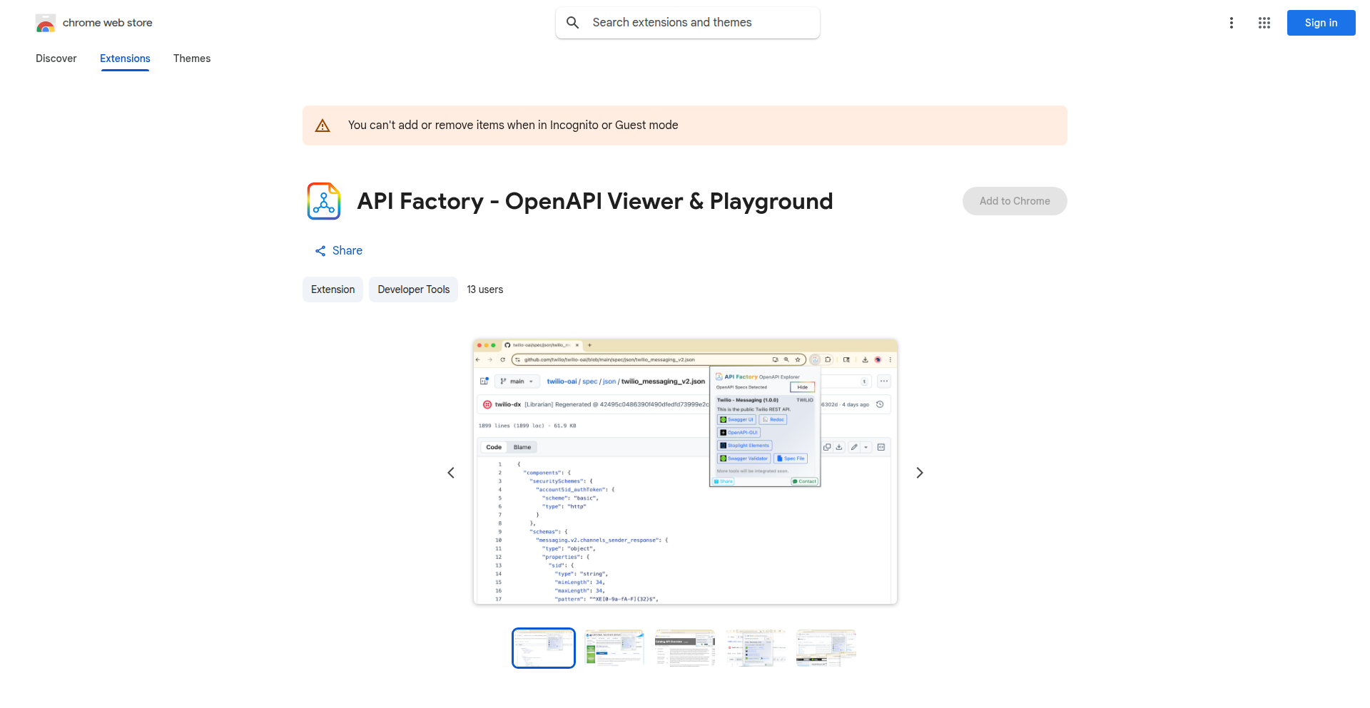
Task: Switch to the Discover tab
Action: [56, 58]
